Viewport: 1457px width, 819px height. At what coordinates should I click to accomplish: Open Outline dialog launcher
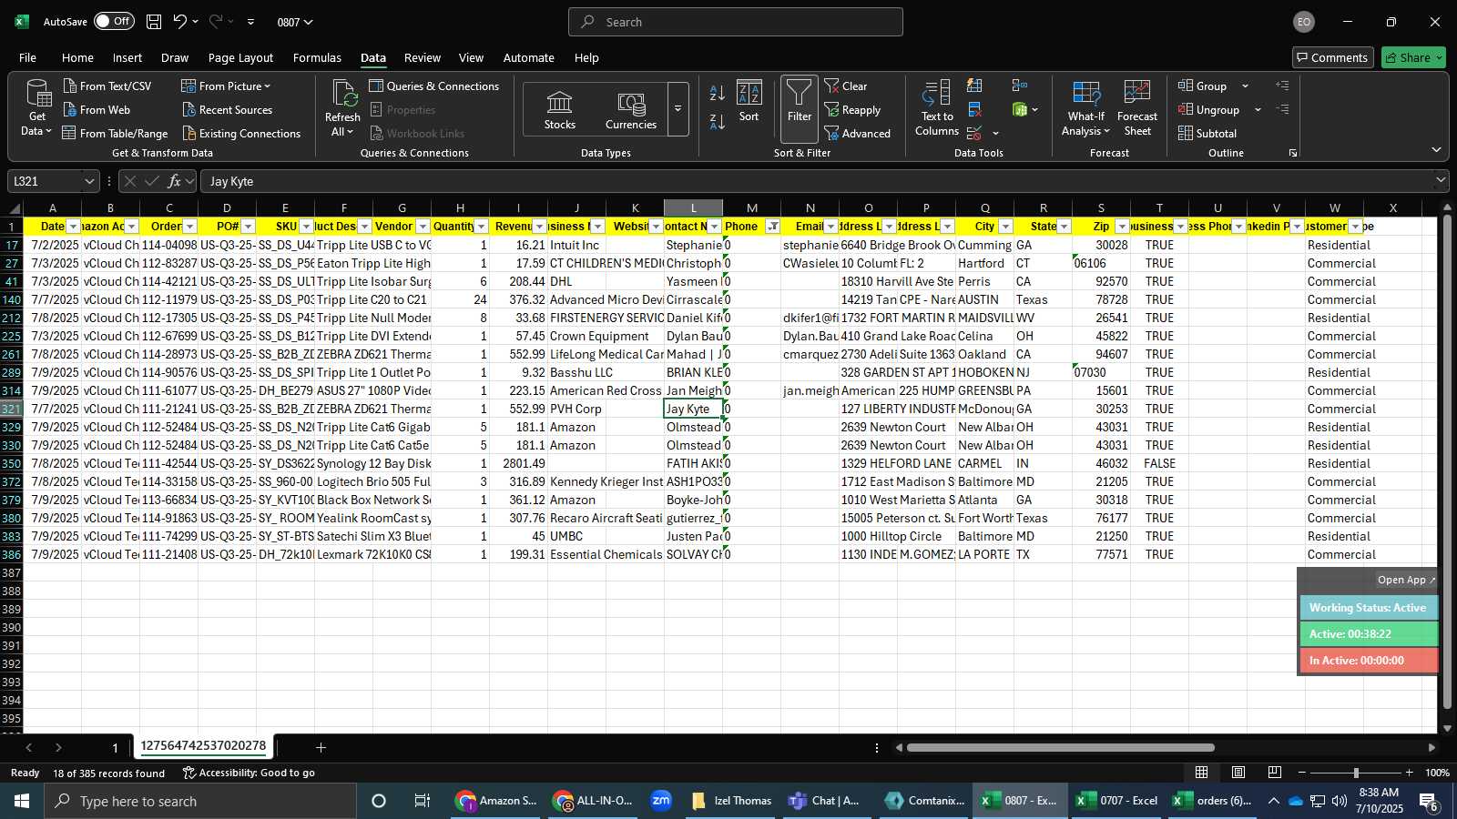click(x=1292, y=153)
